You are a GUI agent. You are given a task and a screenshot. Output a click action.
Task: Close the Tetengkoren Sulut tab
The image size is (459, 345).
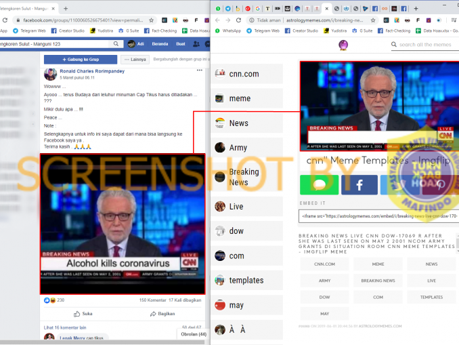53,9
